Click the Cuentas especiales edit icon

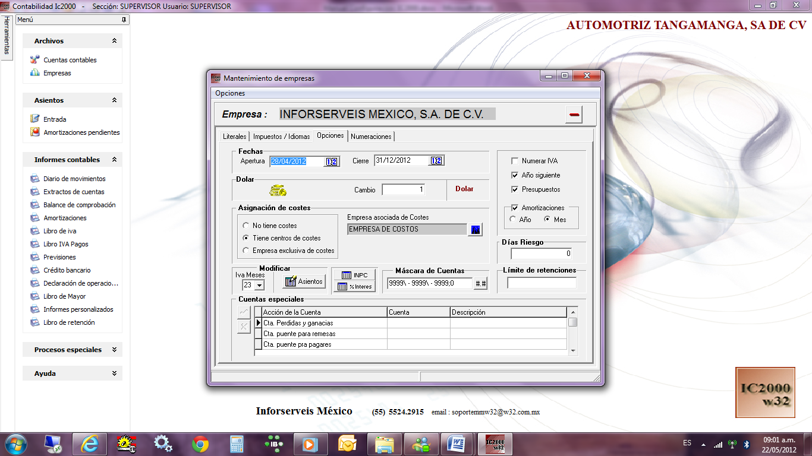point(244,312)
